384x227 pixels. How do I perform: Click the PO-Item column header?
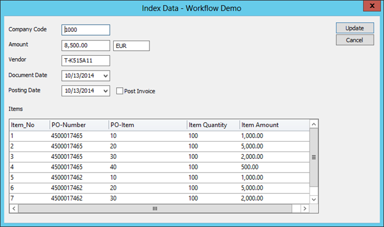click(148, 125)
